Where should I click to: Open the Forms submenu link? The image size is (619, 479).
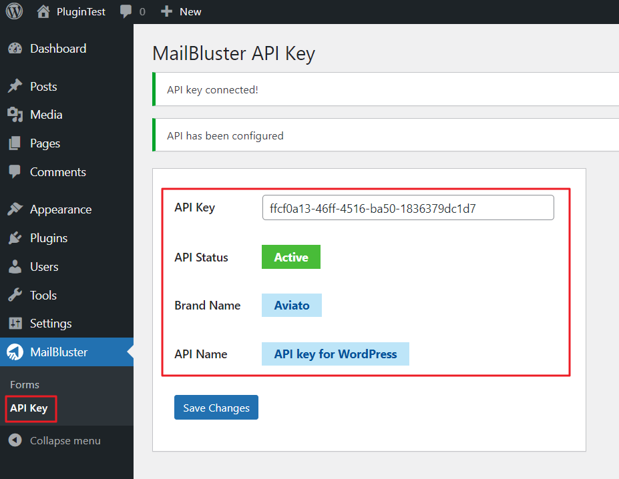tap(25, 384)
